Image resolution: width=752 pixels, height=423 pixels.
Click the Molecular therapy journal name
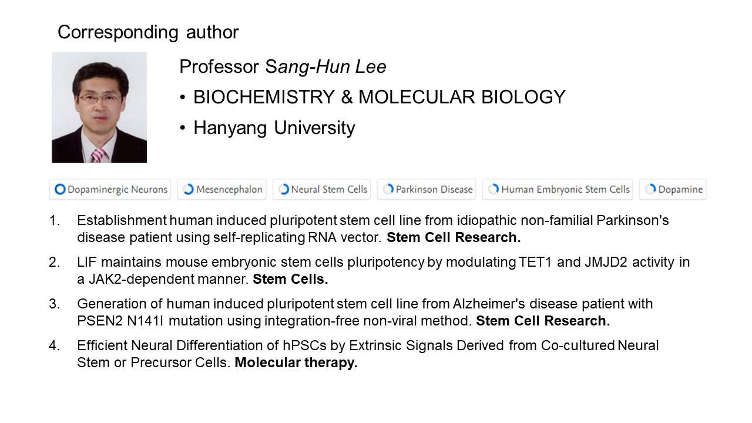coord(296,363)
